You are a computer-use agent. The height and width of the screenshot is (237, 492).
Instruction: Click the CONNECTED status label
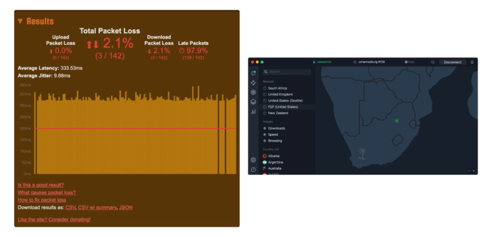(x=324, y=62)
